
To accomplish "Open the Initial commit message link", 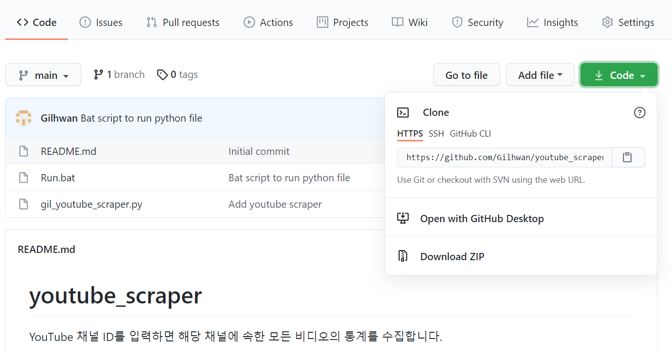I will tap(259, 151).
